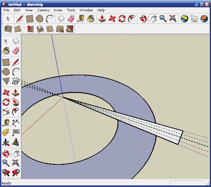Activate Pan hand in left tool palette
The image size is (211, 187).
[x=16, y=154]
